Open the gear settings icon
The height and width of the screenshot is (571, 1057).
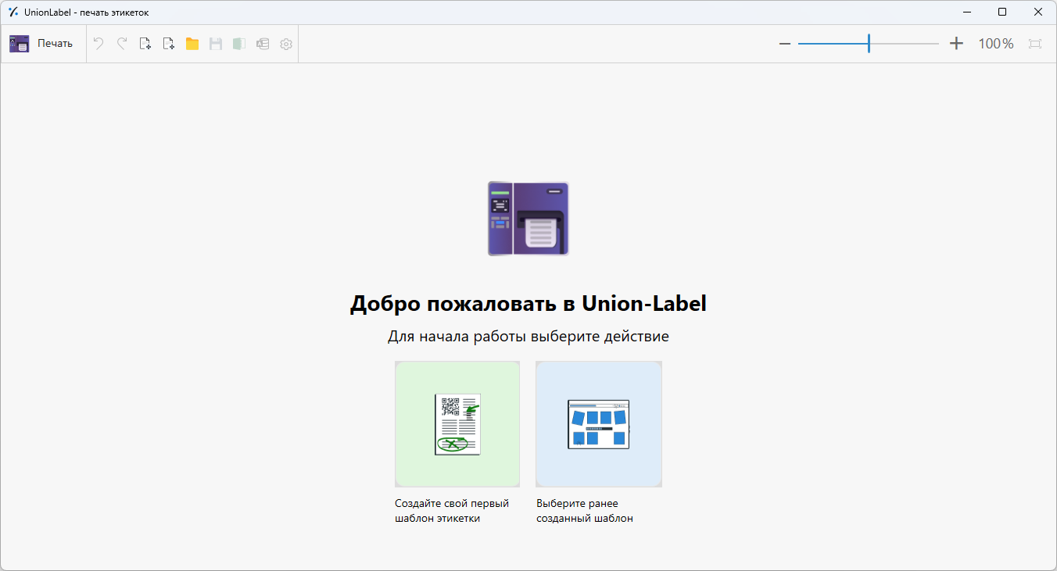286,44
